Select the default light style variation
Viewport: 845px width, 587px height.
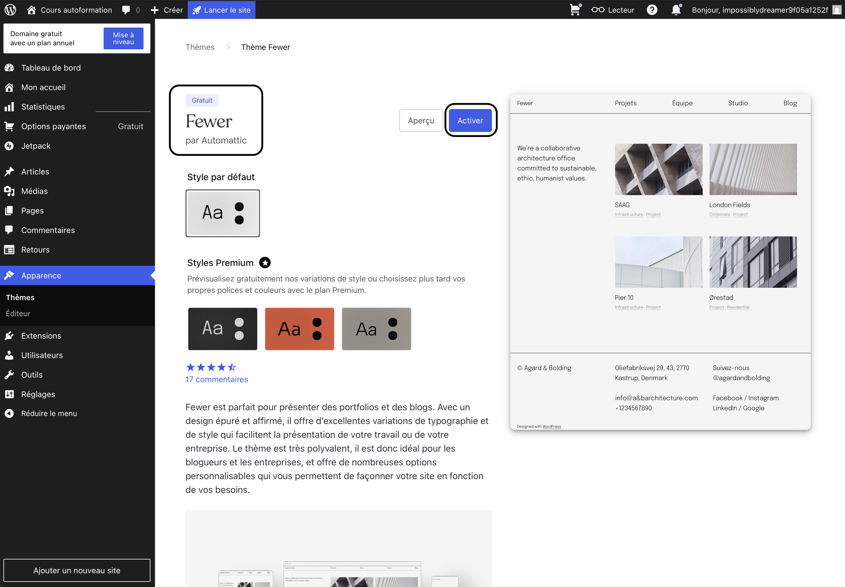222,213
